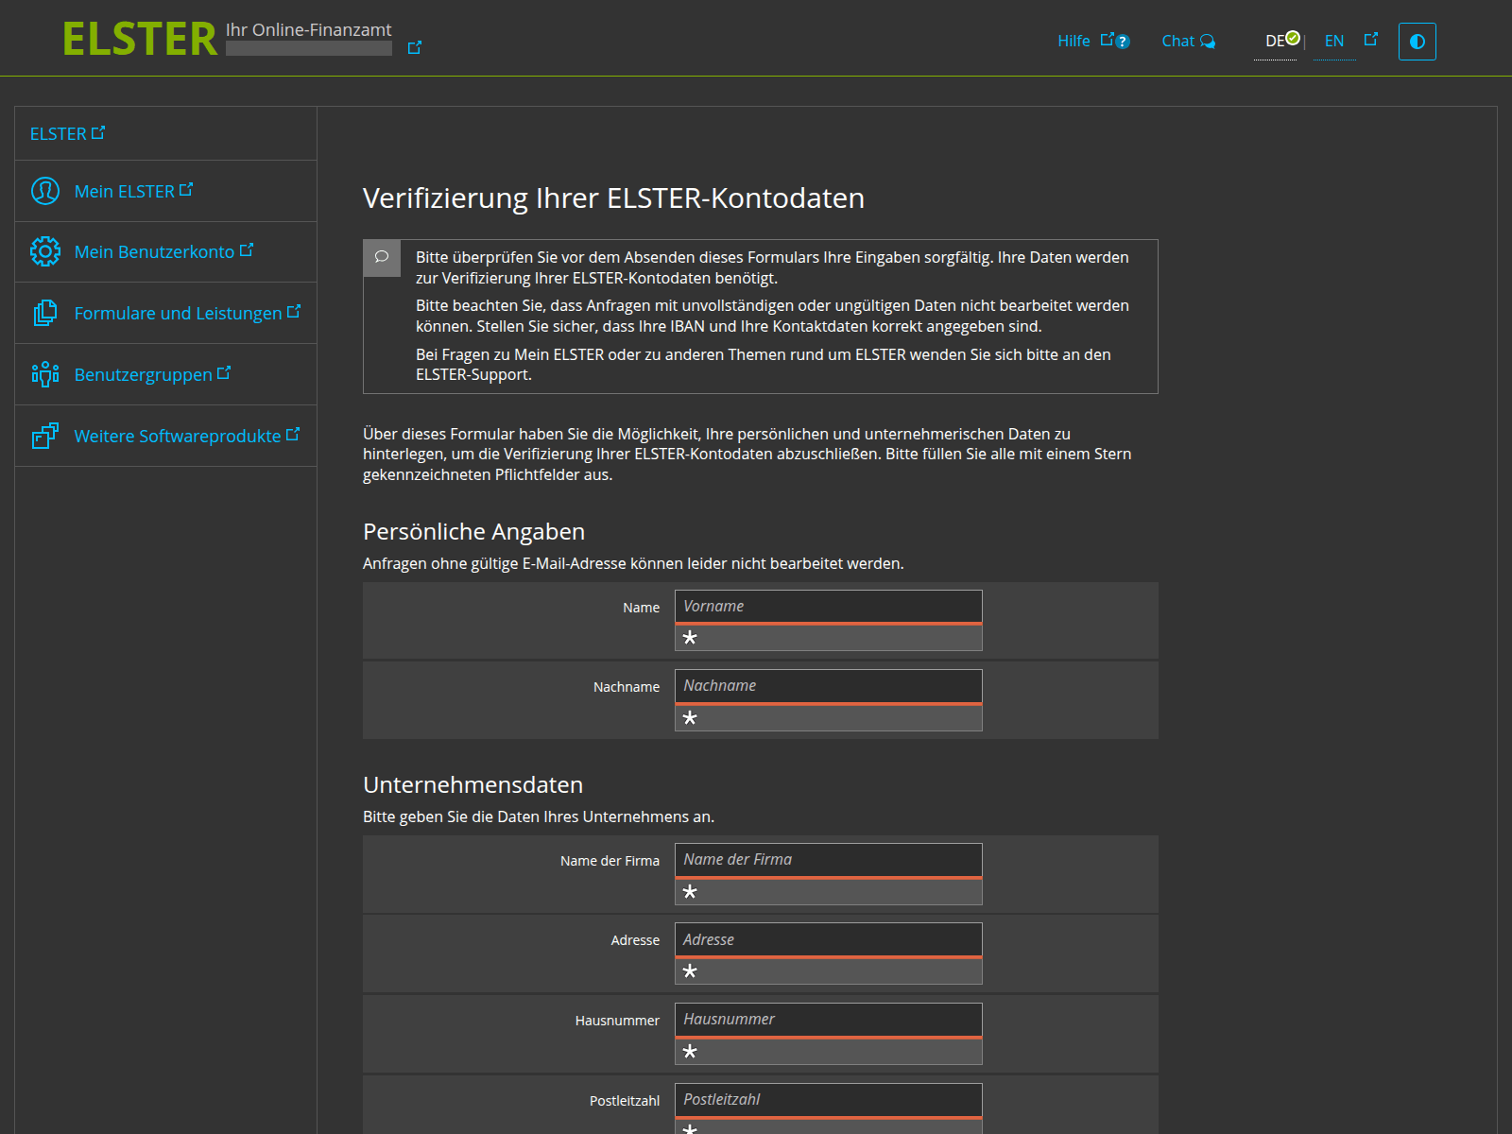Click the Mein ELSTER user profile icon

point(45,191)
